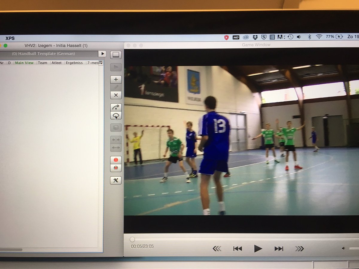
Task: Click the grayed play-clip arrow button
Action: (x=116, y=67)
